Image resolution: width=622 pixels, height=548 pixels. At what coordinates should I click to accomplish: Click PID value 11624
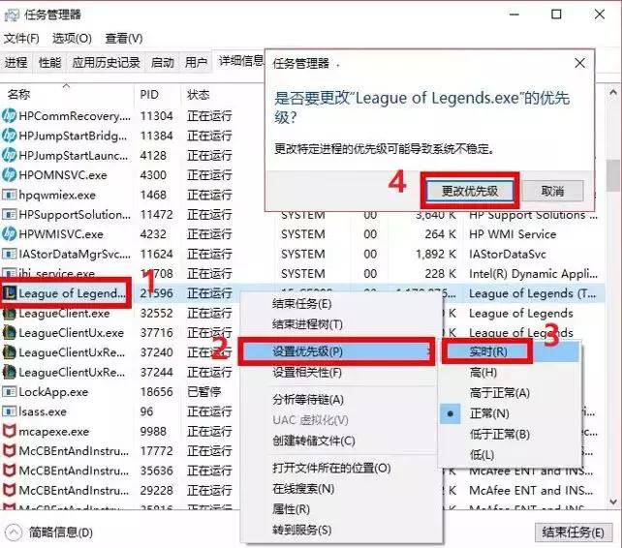coord(157,254)
